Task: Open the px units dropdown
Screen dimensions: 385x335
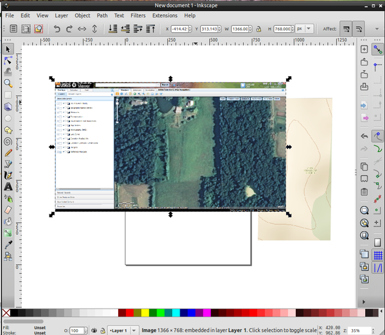Action: 305,29
